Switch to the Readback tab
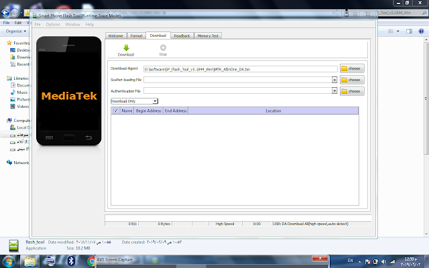 pos(182,36)
